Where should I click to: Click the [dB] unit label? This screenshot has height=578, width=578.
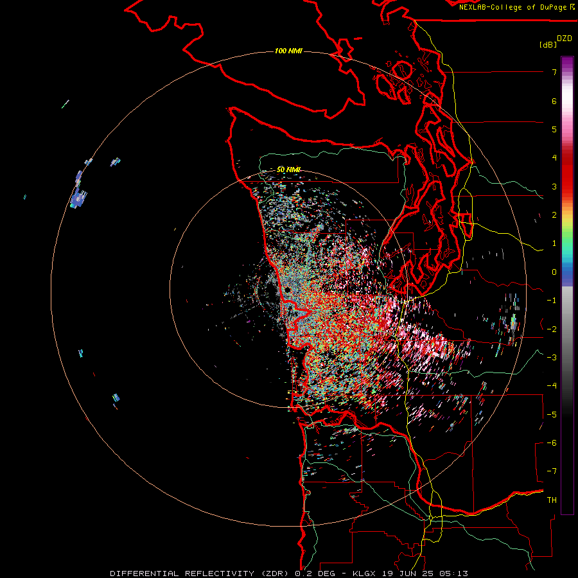(x=548, y=44)
